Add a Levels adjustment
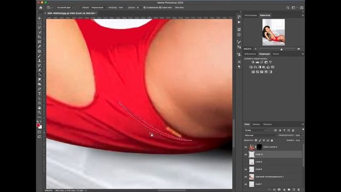Screen dimensions: 341x192 click(x=257, y=62)
